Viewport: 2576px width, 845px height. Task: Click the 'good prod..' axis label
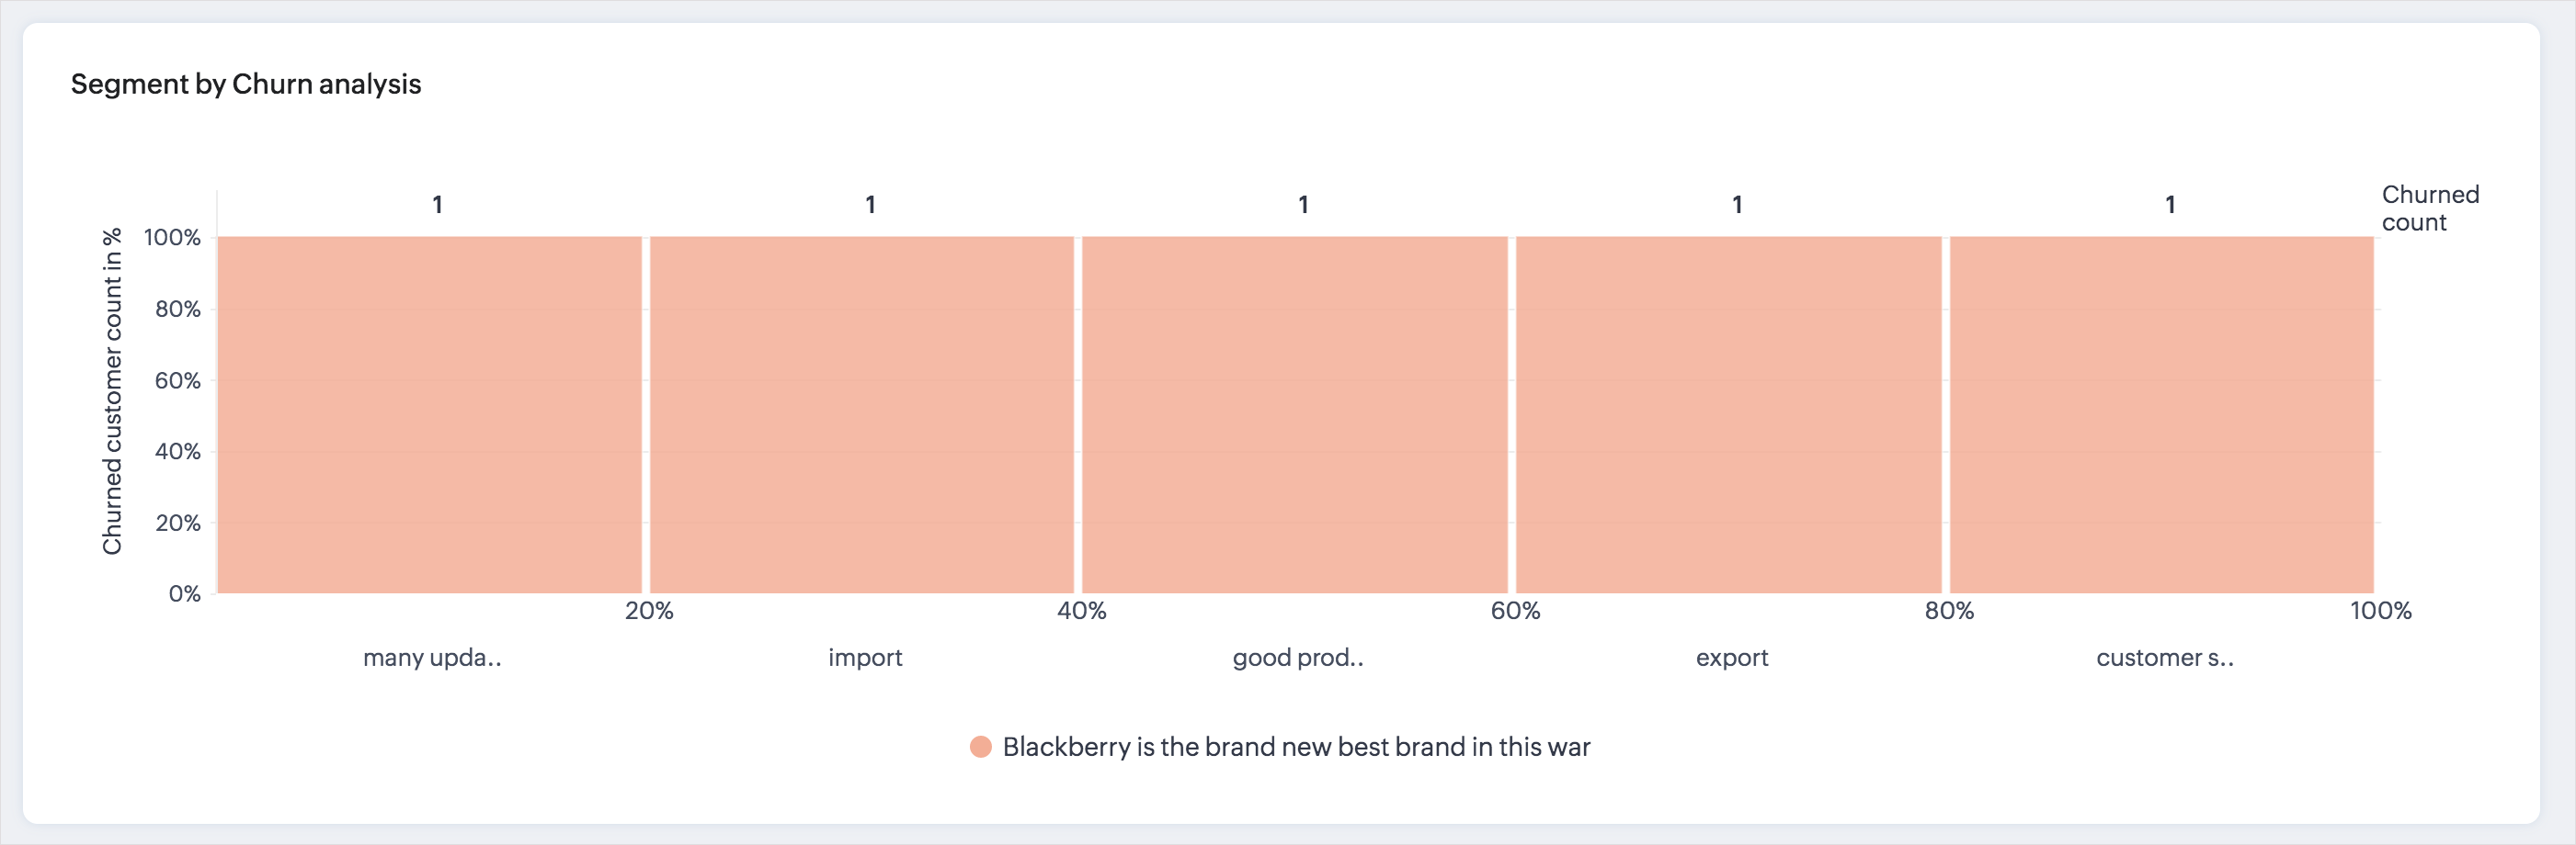point(1298,659)
